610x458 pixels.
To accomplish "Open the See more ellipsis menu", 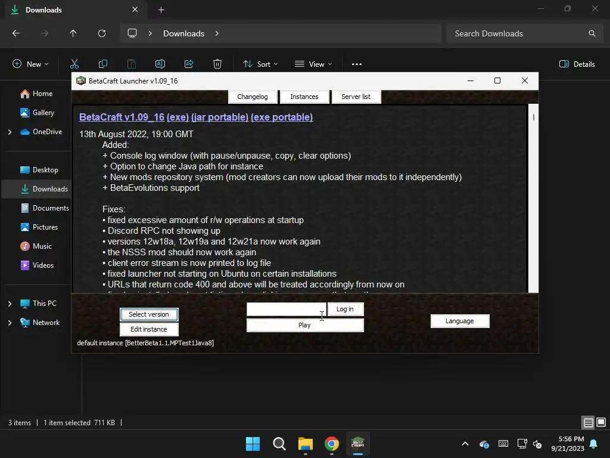I will (357, 64).
